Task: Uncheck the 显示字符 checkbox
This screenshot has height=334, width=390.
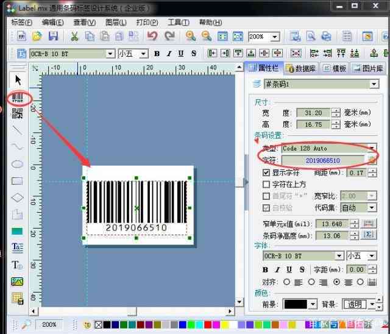Action: (266, 172)
